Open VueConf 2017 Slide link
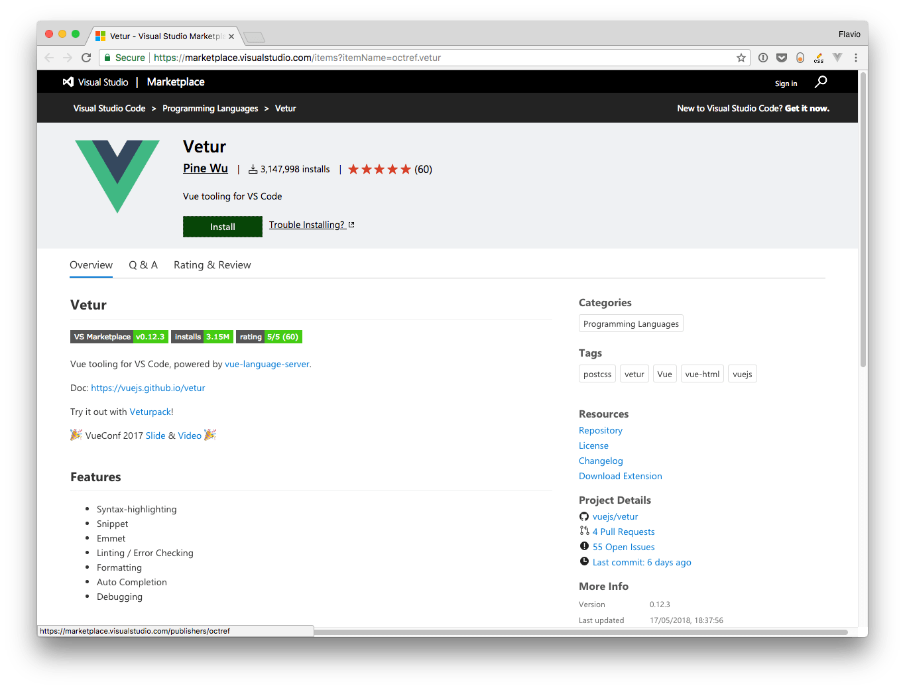This screenshot has width=905, height=690. tap(155, 435)
